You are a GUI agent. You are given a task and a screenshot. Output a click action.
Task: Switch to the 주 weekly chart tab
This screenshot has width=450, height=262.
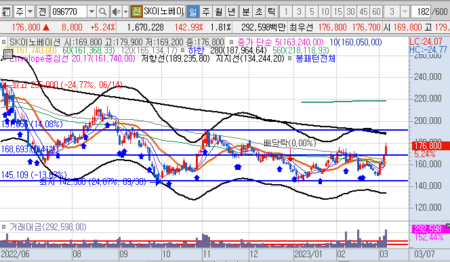(x=206, y=12)
